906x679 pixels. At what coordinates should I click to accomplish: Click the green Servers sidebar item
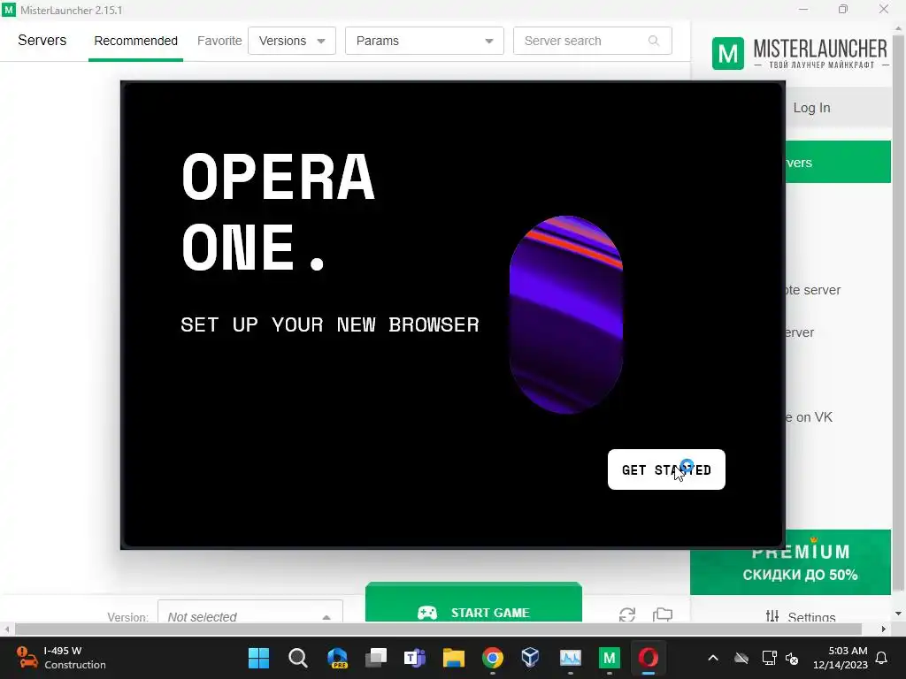tap(838, 163)
